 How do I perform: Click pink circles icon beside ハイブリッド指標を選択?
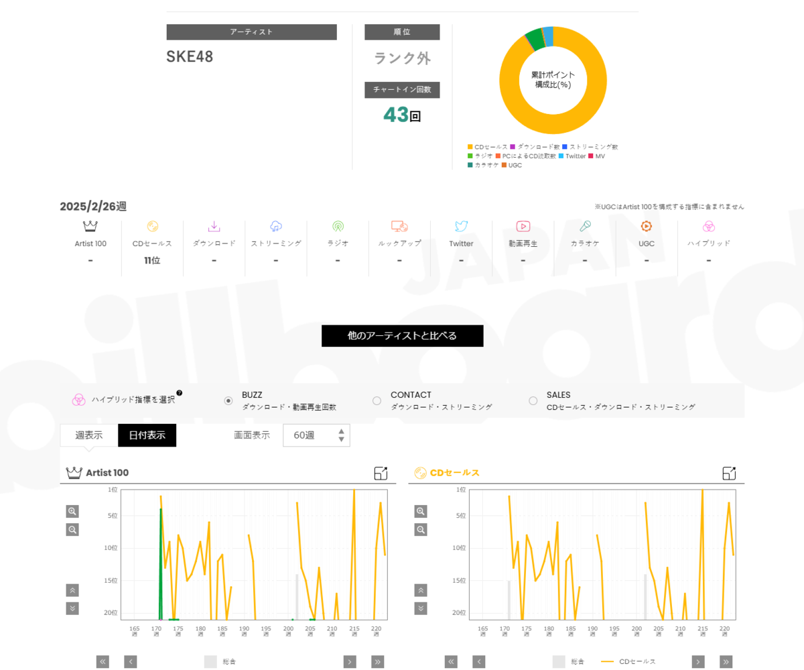[78, 400]
